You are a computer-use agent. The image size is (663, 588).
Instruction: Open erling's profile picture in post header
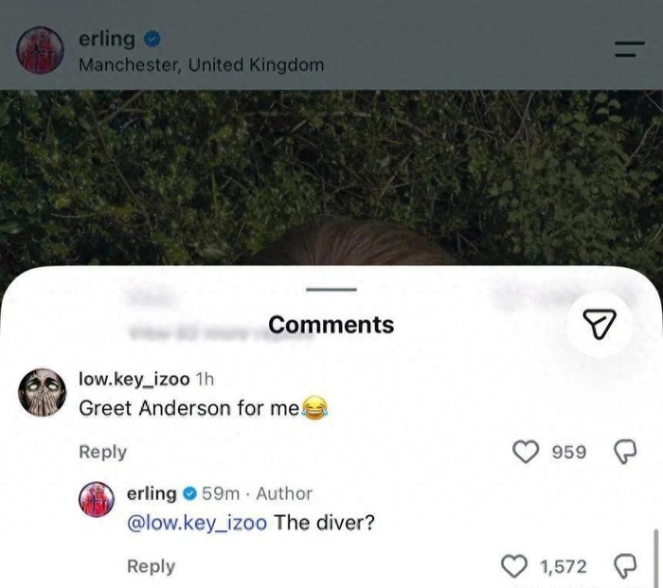point(40,50)
